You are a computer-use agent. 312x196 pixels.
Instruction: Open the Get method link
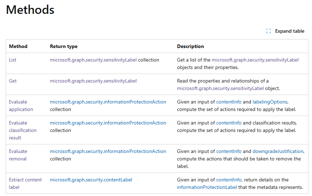click(13, 81)
